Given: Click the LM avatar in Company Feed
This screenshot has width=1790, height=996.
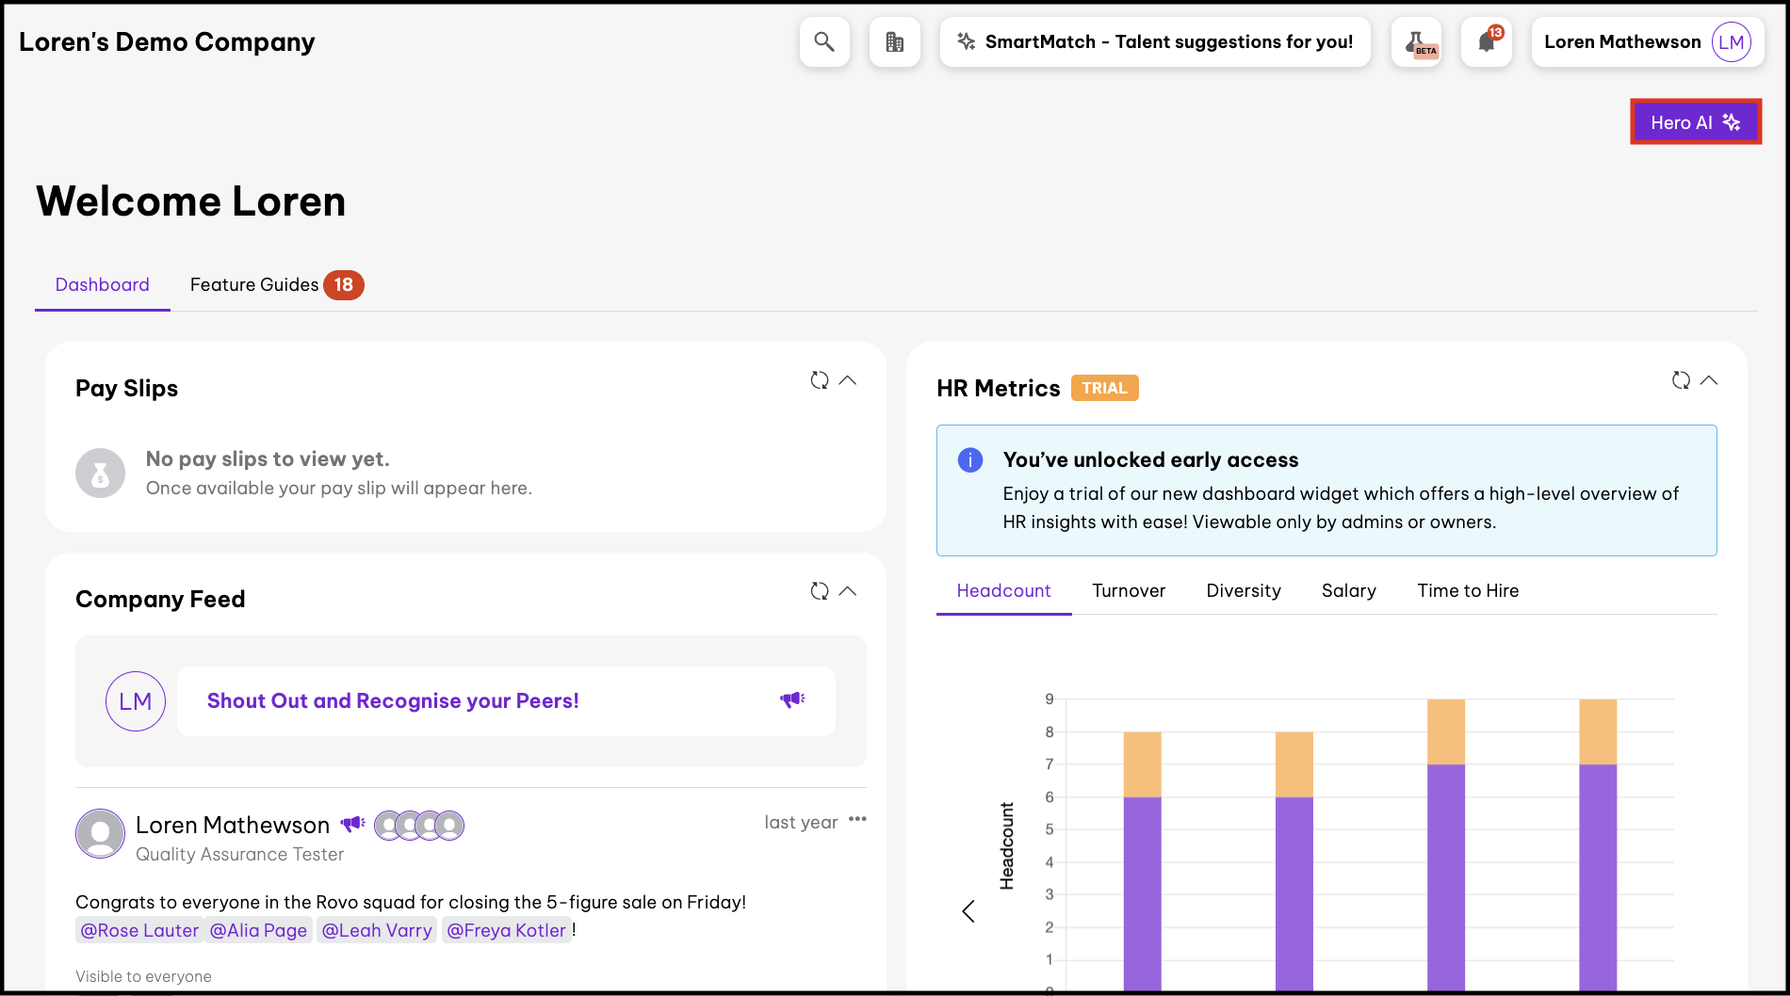Looking at the screenshot, I should pos(136,701).
